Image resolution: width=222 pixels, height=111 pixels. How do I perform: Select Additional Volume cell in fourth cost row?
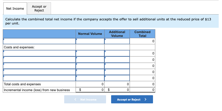click(117, 72)
